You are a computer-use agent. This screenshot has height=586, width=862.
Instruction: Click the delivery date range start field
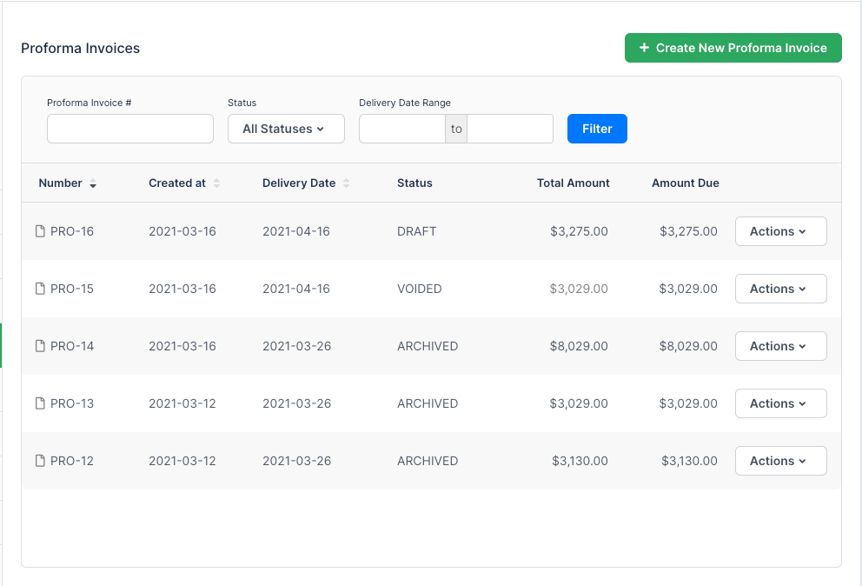[x=402, y=129]
